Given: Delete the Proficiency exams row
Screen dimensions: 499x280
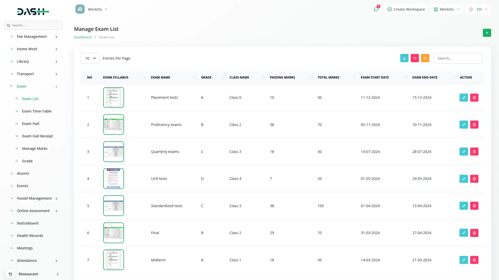Looking at the screenshot, I should coord(474,125).
